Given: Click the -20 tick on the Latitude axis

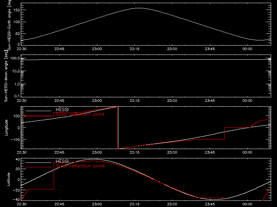Looking at the screenshot, I should click(16, 190).
